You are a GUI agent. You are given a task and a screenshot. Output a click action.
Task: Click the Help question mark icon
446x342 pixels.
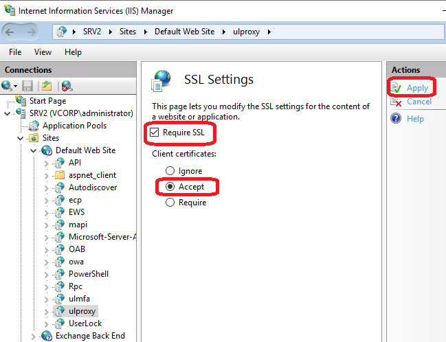pos(396,119)
